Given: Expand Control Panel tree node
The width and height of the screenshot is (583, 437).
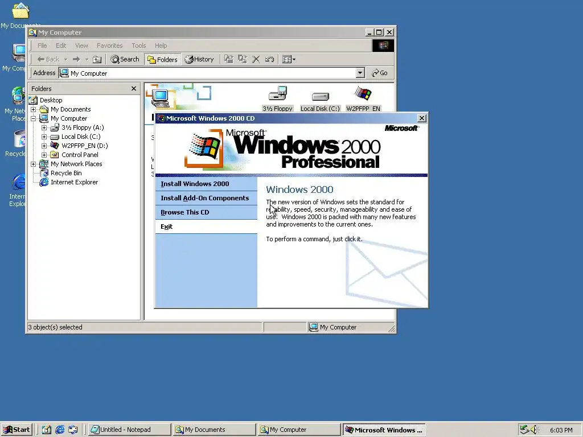Looking at the screenshot, I should [x=44, y=155].
